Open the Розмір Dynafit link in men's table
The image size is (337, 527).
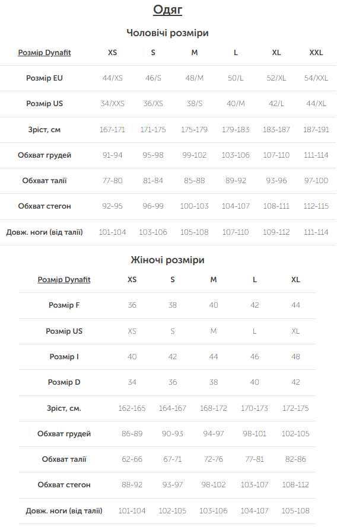(44, 52)
